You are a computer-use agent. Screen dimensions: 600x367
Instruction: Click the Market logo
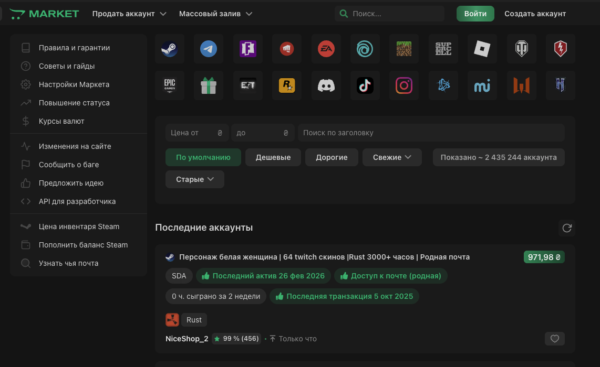(44, 14)
